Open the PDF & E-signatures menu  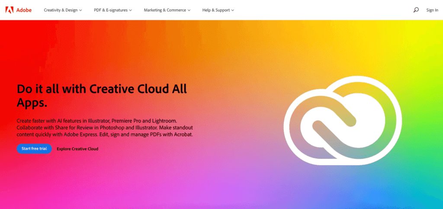click(113, 10)
